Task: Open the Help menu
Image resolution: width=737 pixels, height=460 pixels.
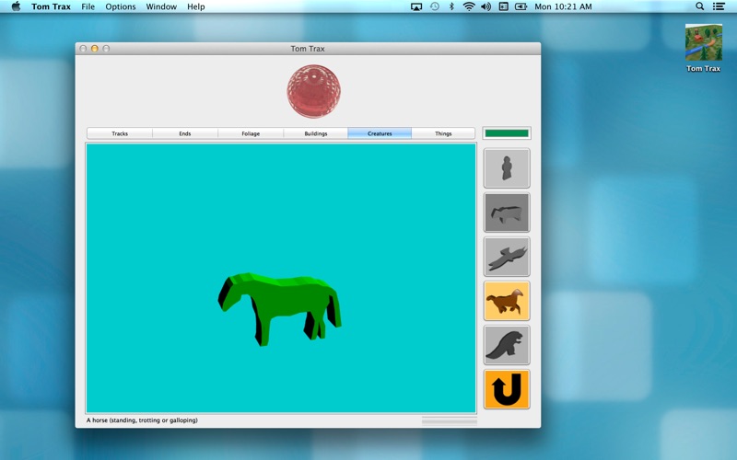Action: pyautogui.click(x=196, y=6)
